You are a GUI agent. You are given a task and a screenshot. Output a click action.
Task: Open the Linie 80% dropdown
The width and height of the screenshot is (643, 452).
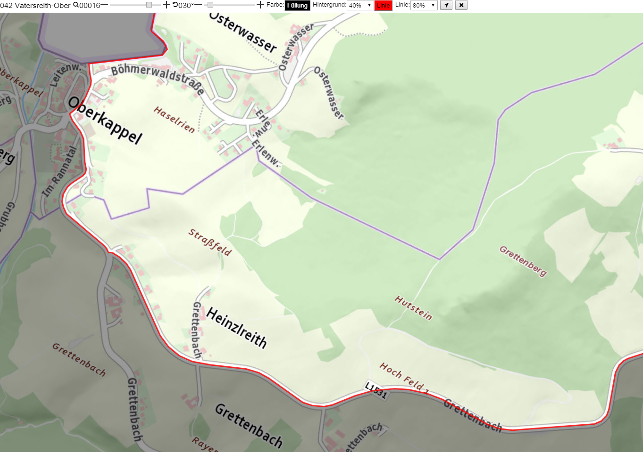pos(424,5)
